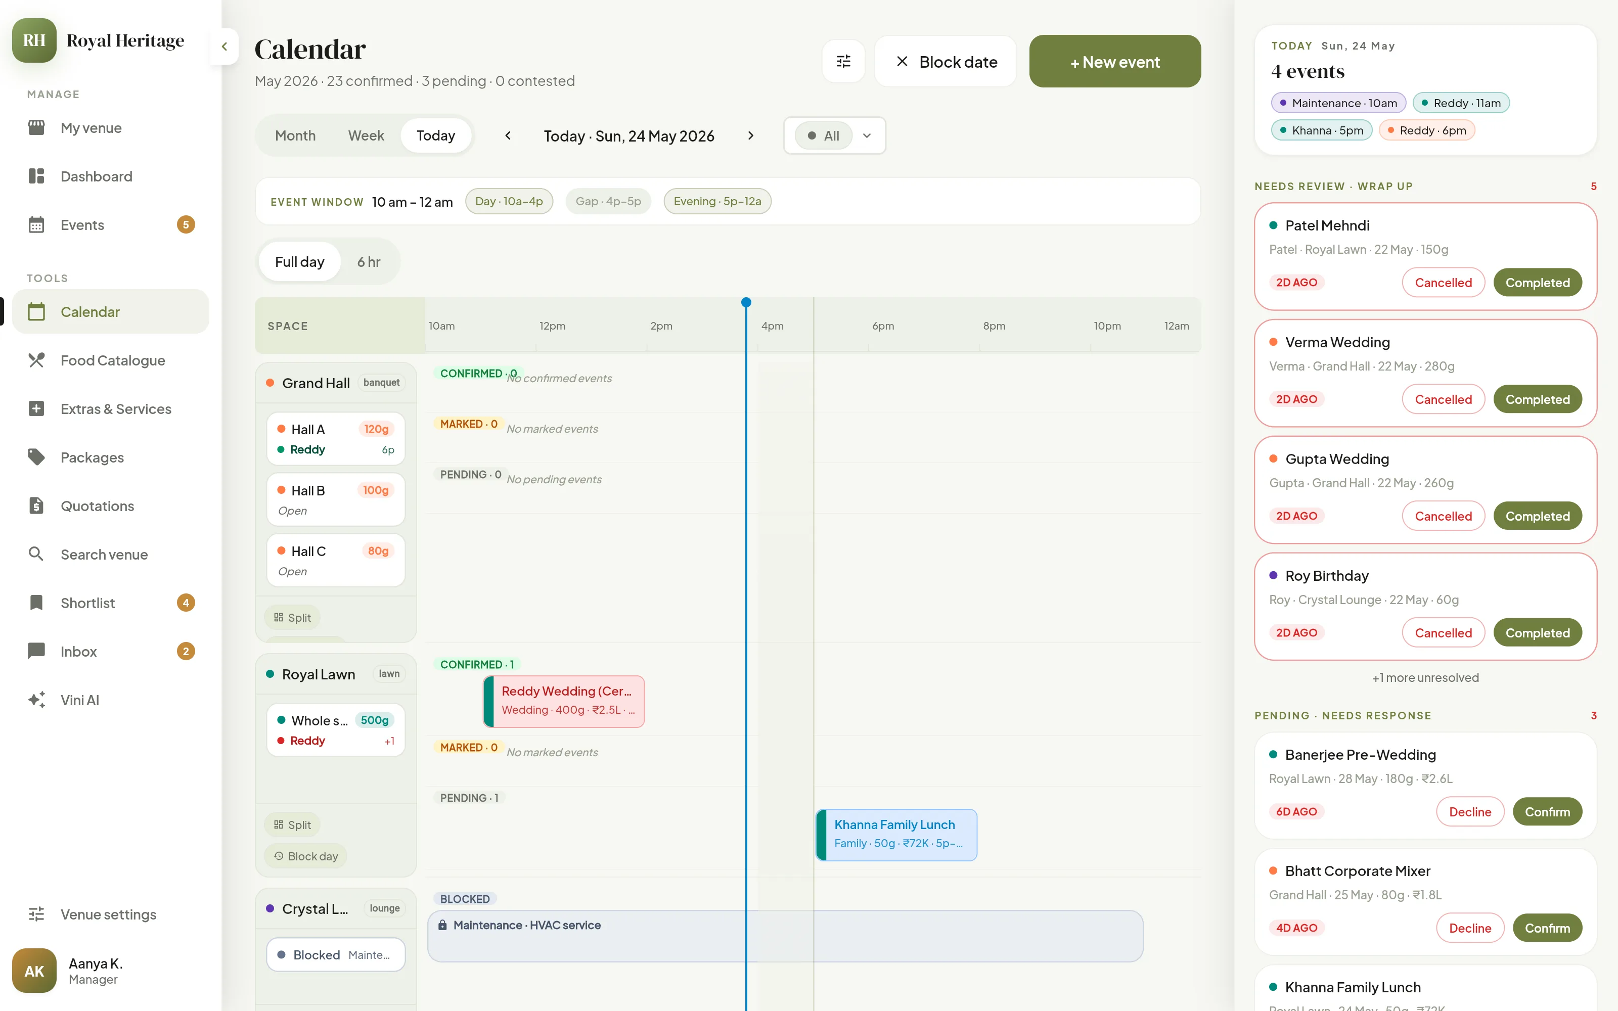
Task: Confirm the Banerjee Pre-Wedding request
Action: [x=1547, y=812]
